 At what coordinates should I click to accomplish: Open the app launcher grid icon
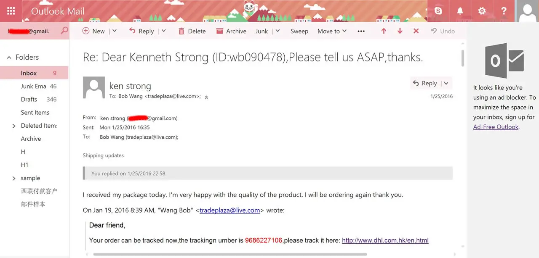(x=11, y=11)
